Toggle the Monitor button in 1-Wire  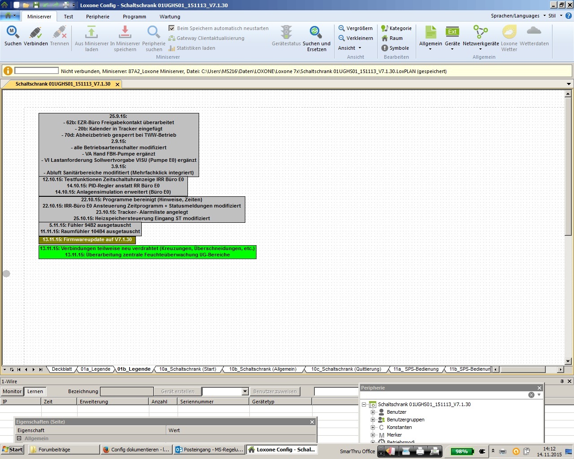[x=12, y=391]
